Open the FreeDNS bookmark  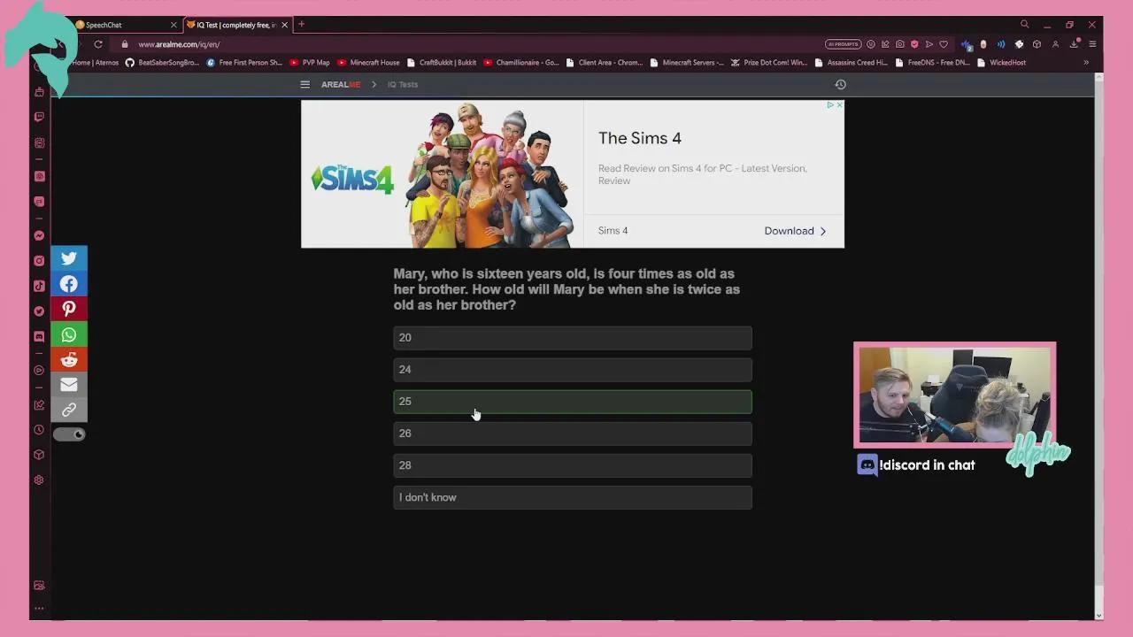click(x=932, y=63)
